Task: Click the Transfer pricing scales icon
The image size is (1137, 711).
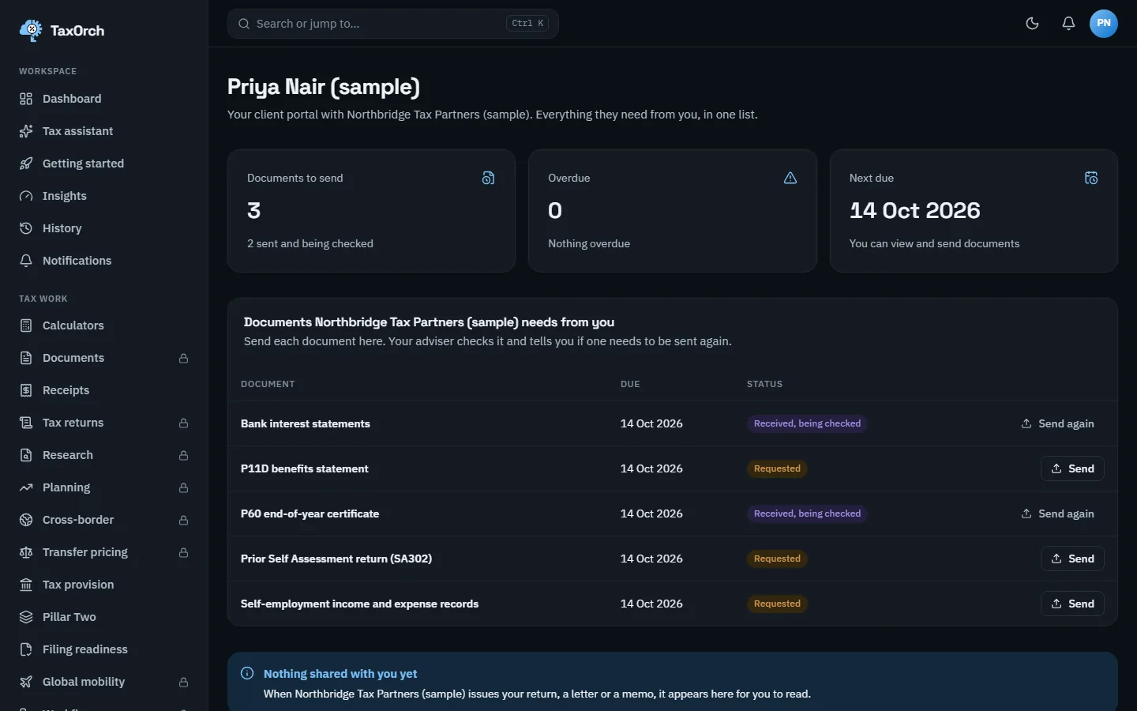Action: [26, 552]
